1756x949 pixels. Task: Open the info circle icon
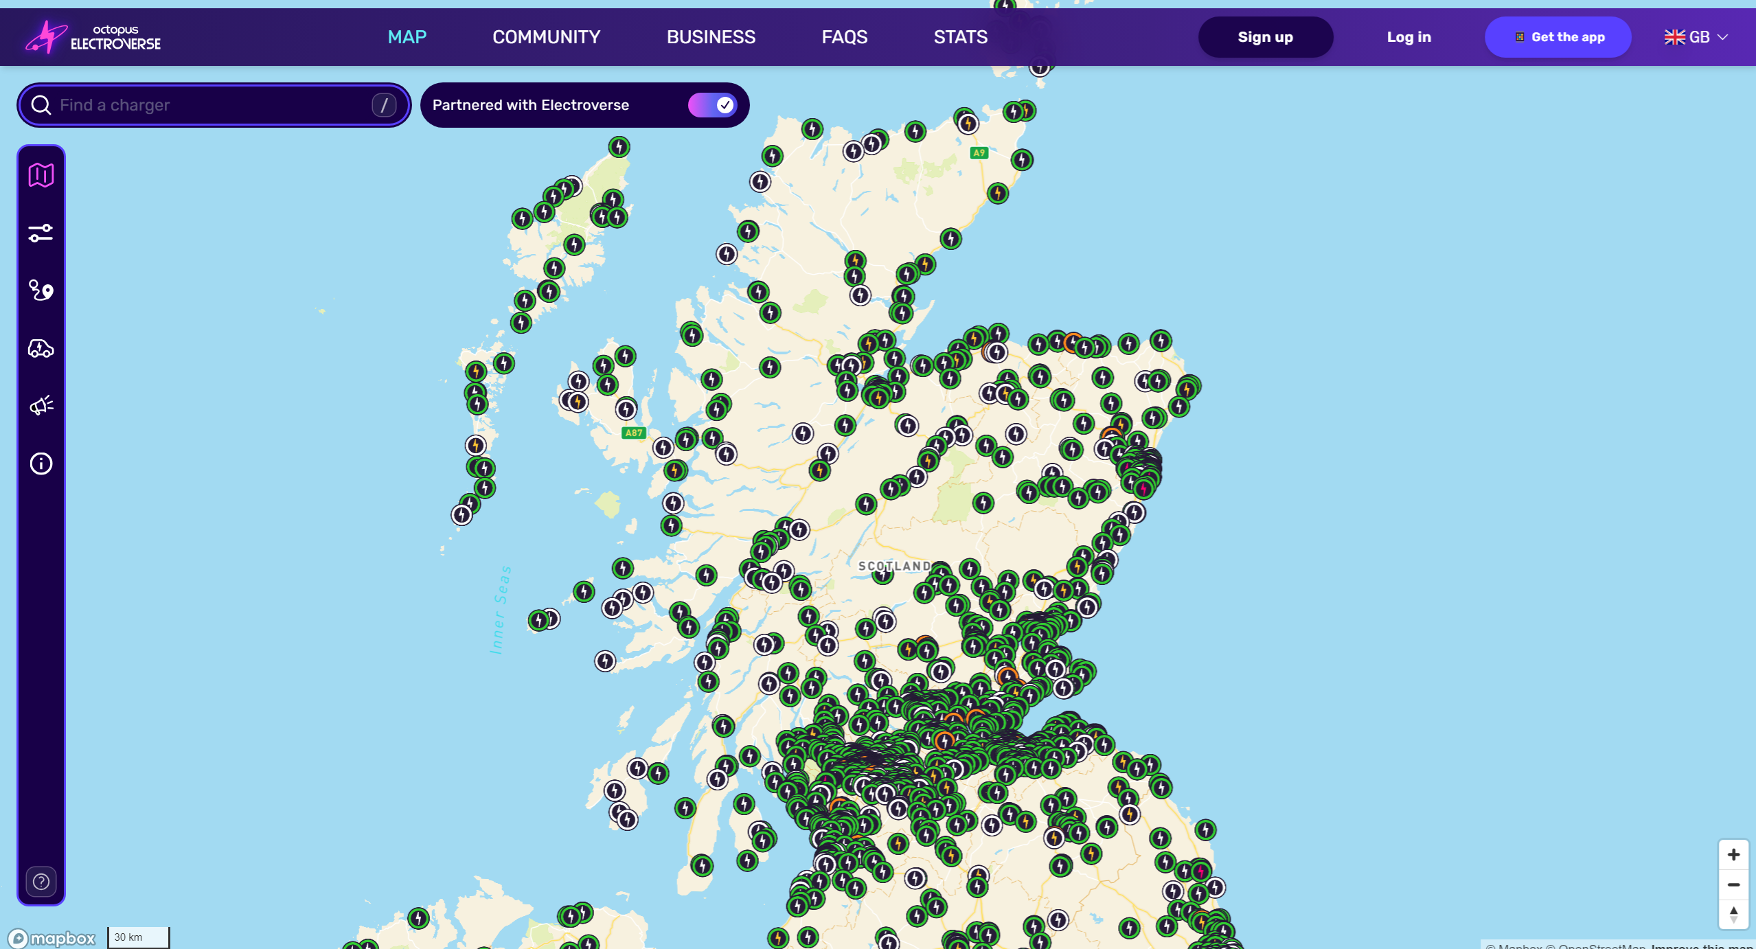point(41,464)
